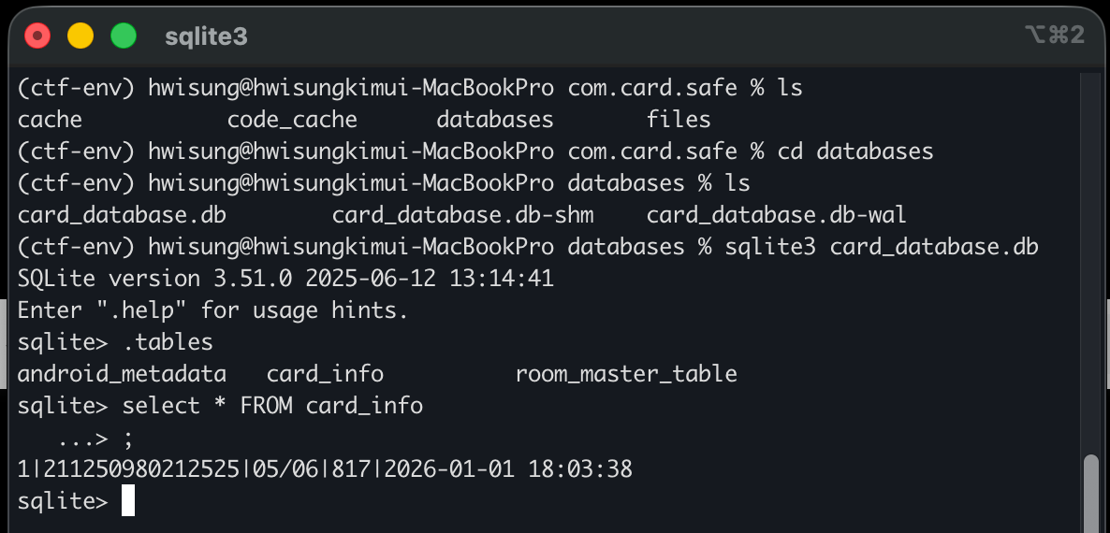Click the card_database.db-wal filename
Image resolution: width=1110 pixels, height=533 pixels.
coord(776,215)
